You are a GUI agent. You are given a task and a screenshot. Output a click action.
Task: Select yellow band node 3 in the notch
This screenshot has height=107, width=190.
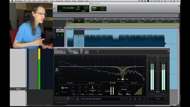coord(123,79)
